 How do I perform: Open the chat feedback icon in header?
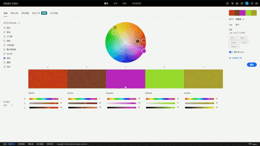[242, 3]
